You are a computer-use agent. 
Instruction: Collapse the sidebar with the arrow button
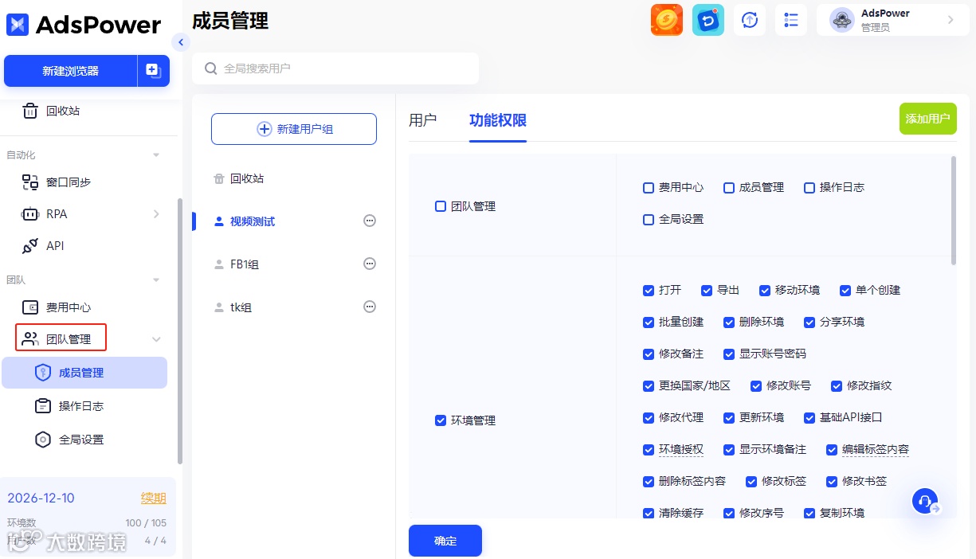click(181, 42)
